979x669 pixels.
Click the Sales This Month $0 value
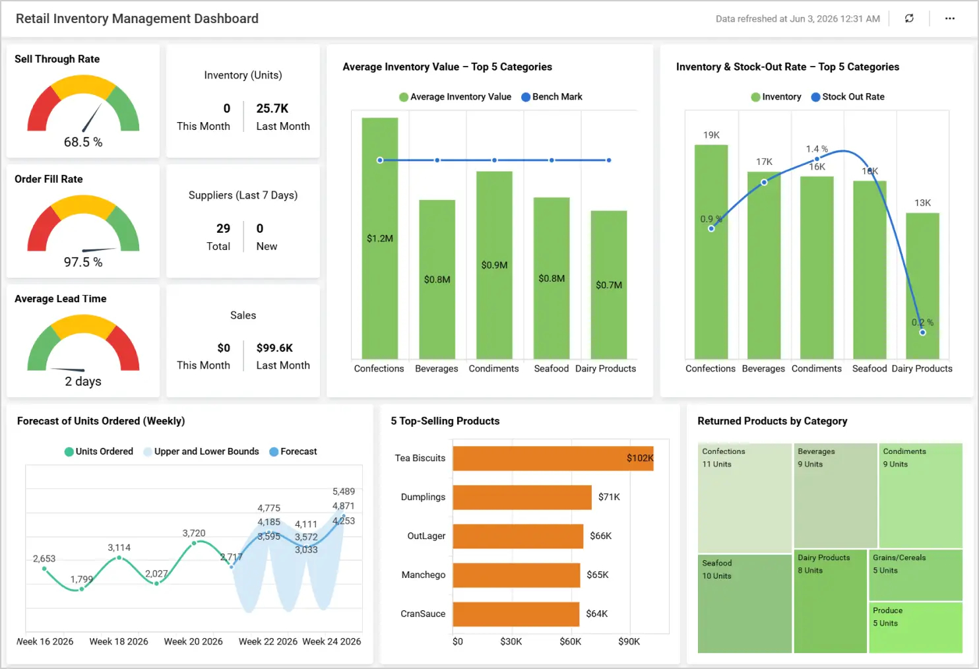(x=224, y=348)
